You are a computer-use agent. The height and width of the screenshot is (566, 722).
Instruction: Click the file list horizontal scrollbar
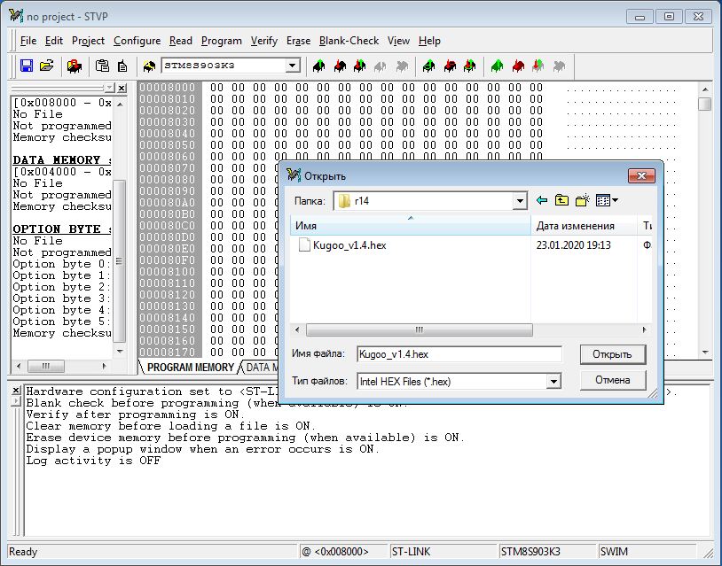(419, 330)
